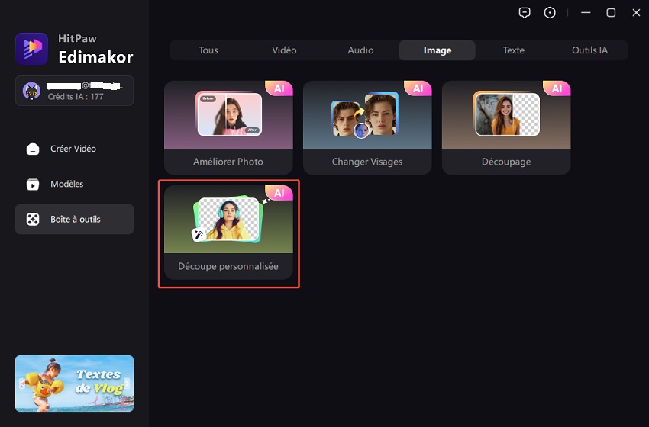Viewport: 649px width, 427px height.
Task: Switch to the Tous tab
Action: [208, 50]
